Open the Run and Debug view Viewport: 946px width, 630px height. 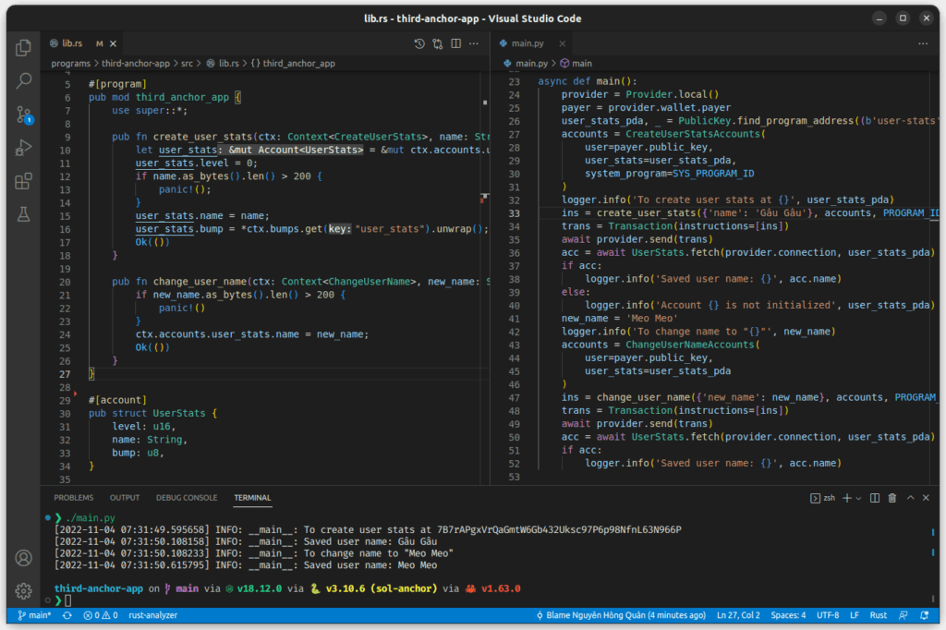tap(24, 148)
